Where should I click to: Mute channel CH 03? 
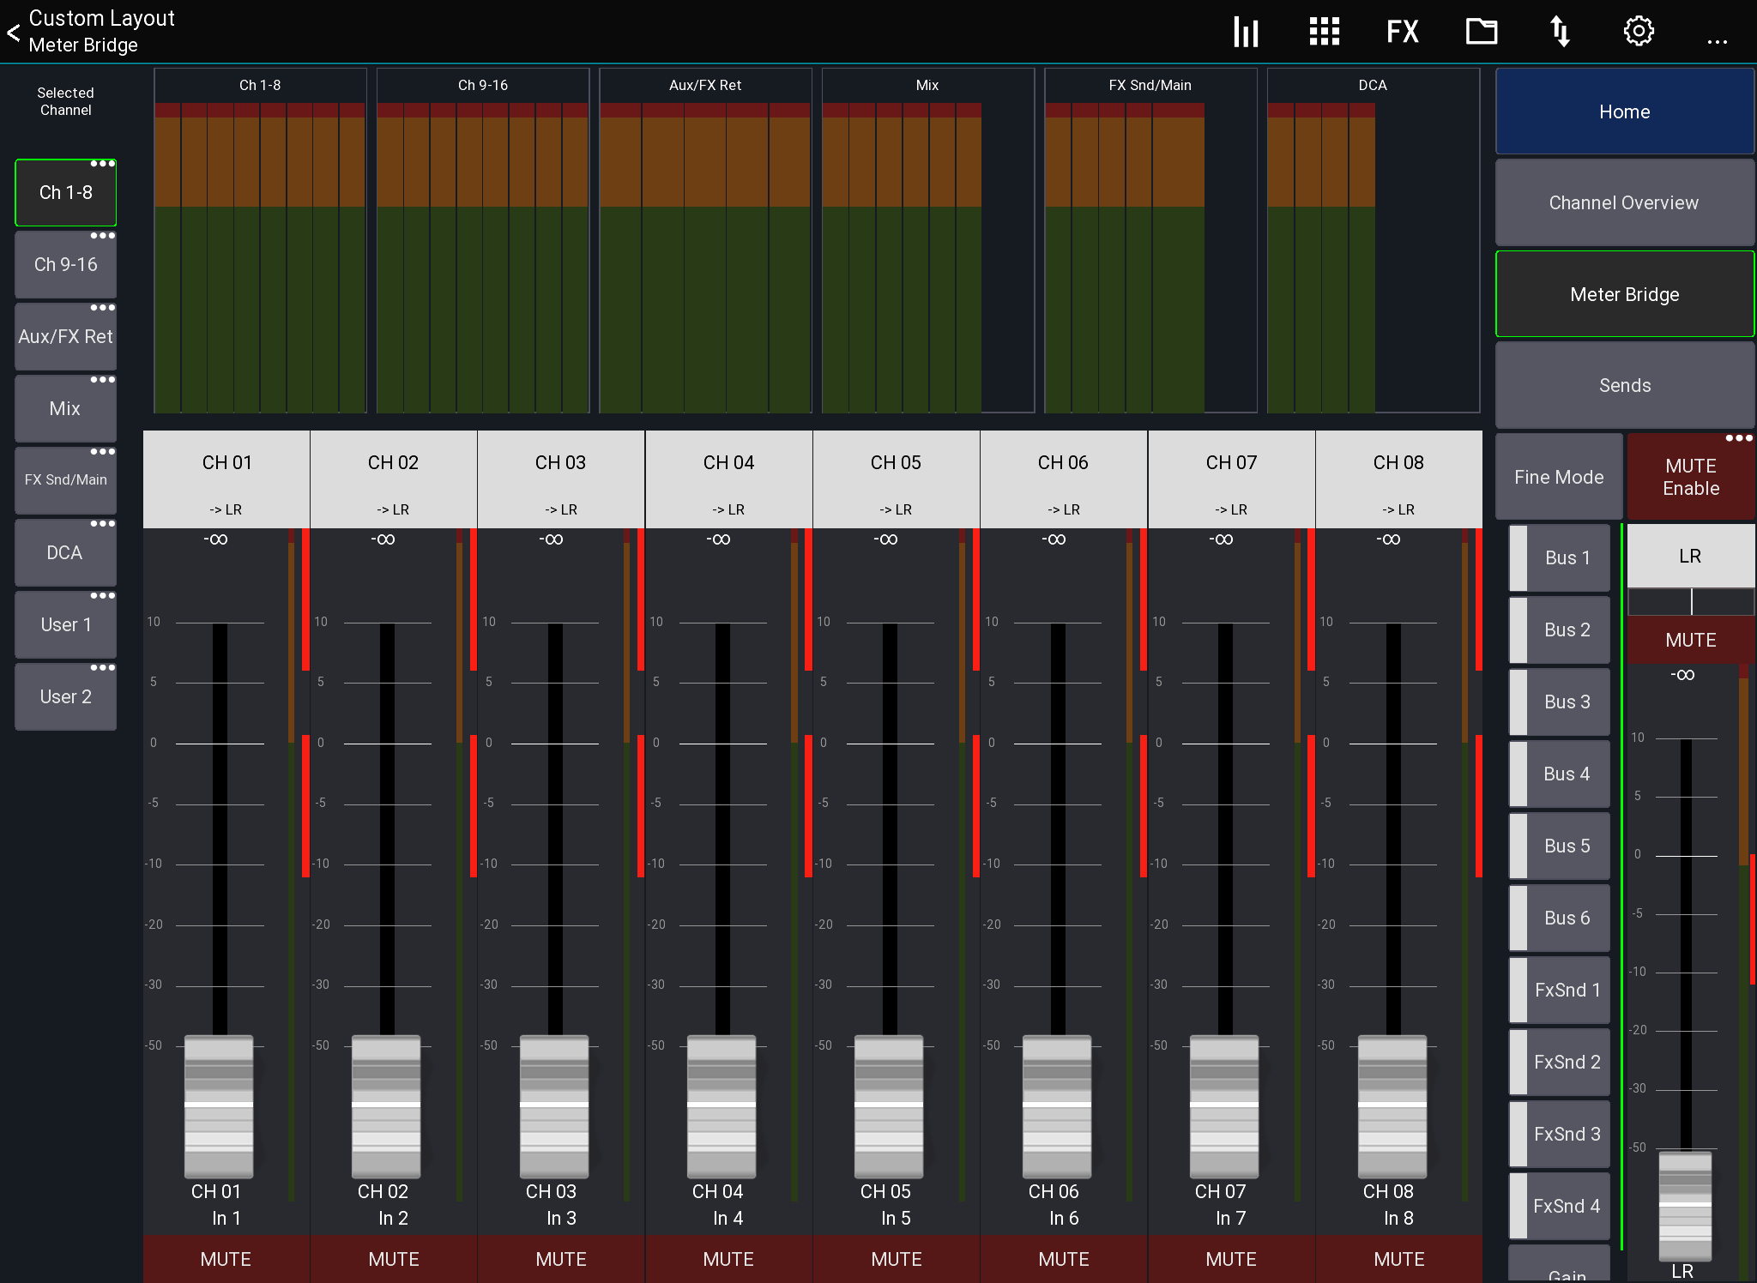560,1258
